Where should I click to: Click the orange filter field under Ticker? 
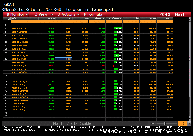(x=24, y=22)
